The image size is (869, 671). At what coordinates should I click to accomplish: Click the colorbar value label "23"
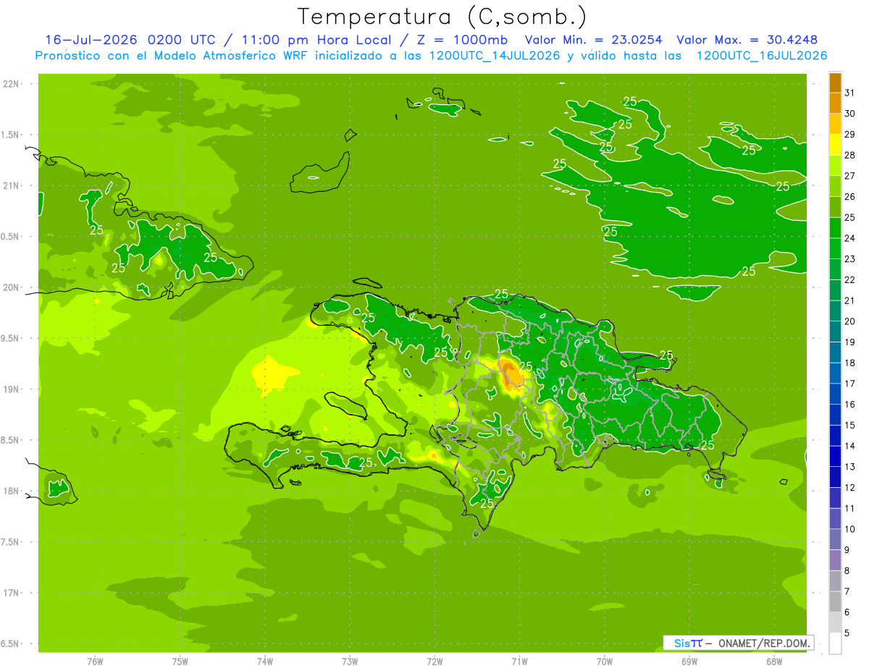(x=850, y=258)
